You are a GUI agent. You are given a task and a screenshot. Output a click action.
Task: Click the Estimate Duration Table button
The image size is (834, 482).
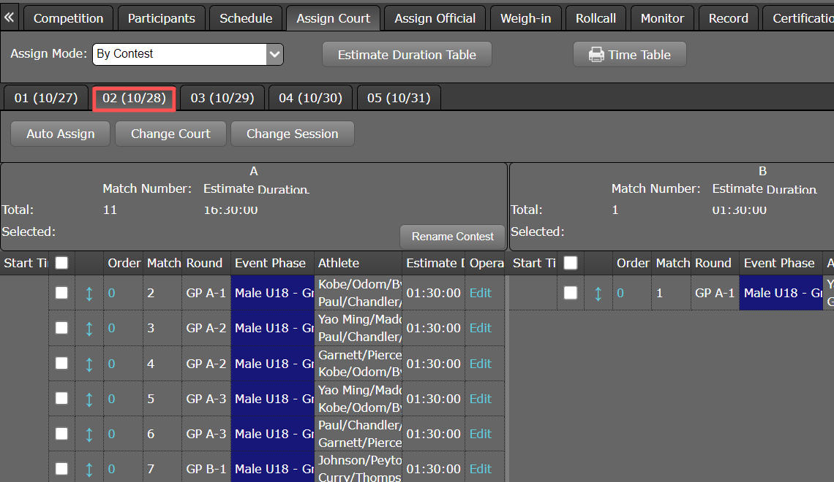(x=407, y=55)
